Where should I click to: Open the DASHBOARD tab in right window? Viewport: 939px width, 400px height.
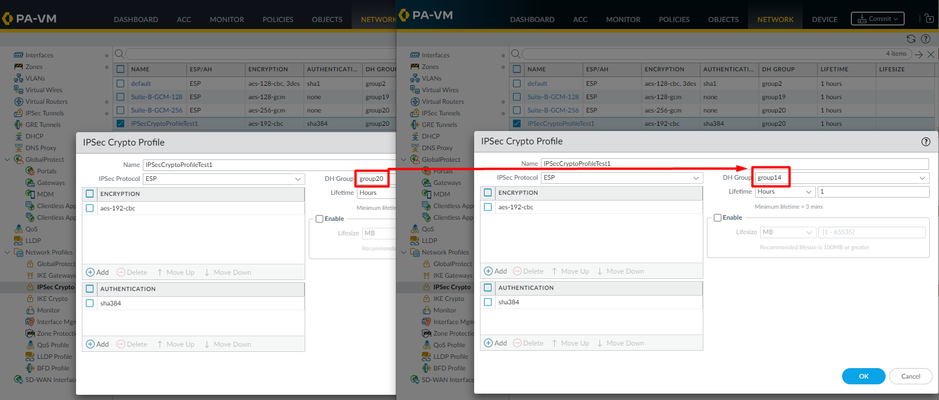(532, 19)
